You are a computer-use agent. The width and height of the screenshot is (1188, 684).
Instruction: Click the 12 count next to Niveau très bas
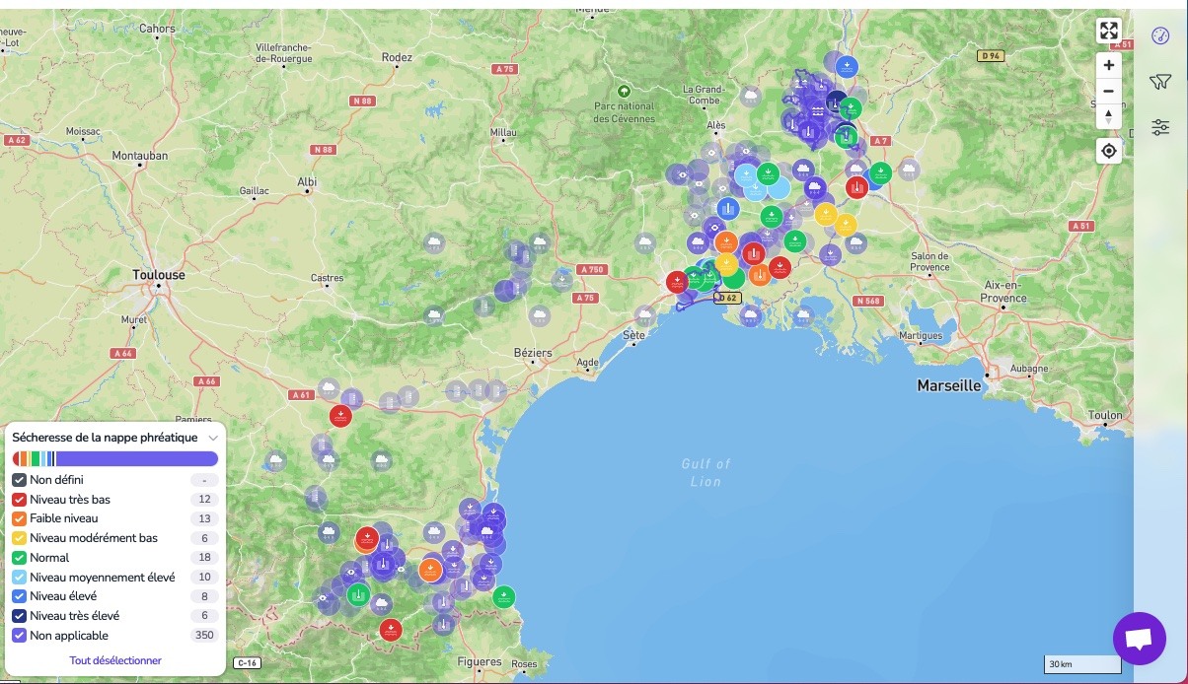(x=204, y=500)
